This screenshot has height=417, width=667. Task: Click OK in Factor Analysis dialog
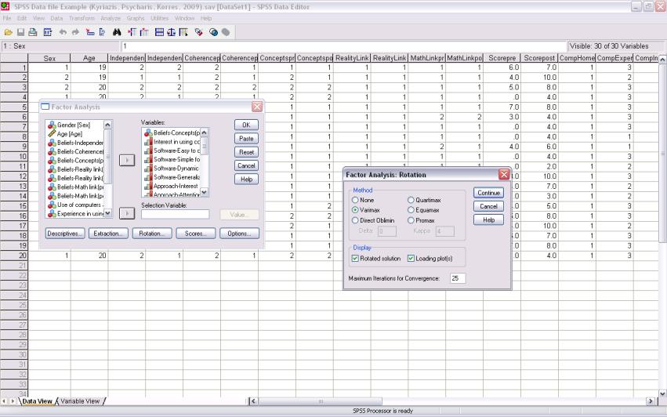pyautogui.click(x=246, y=125)
